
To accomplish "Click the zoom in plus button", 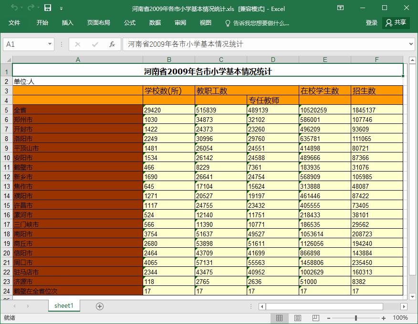I will click(x=383, y=318).
